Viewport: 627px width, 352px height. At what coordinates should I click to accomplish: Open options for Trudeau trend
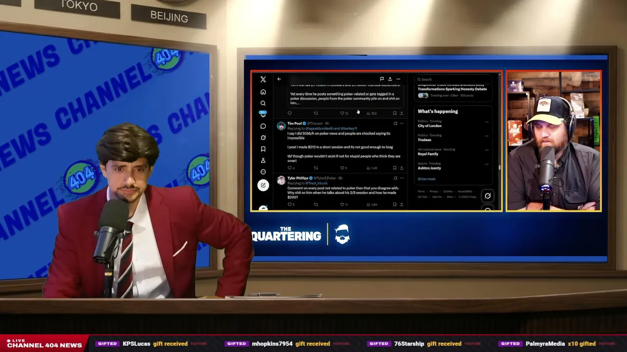(x=486, y=136)
